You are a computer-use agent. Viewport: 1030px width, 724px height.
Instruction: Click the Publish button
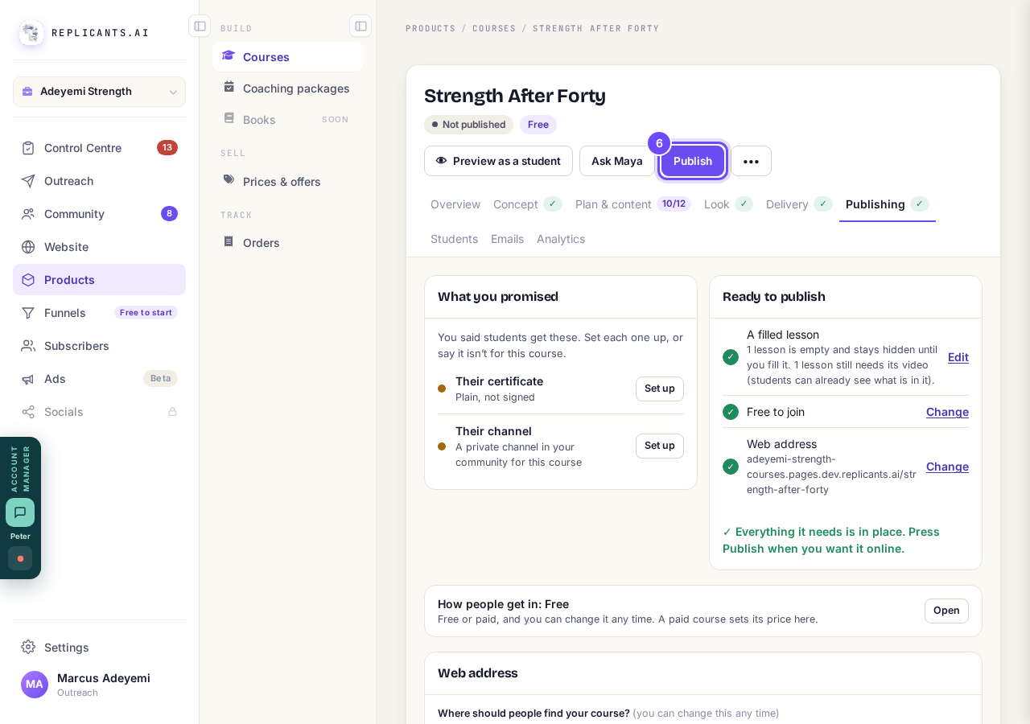(693, 161)
